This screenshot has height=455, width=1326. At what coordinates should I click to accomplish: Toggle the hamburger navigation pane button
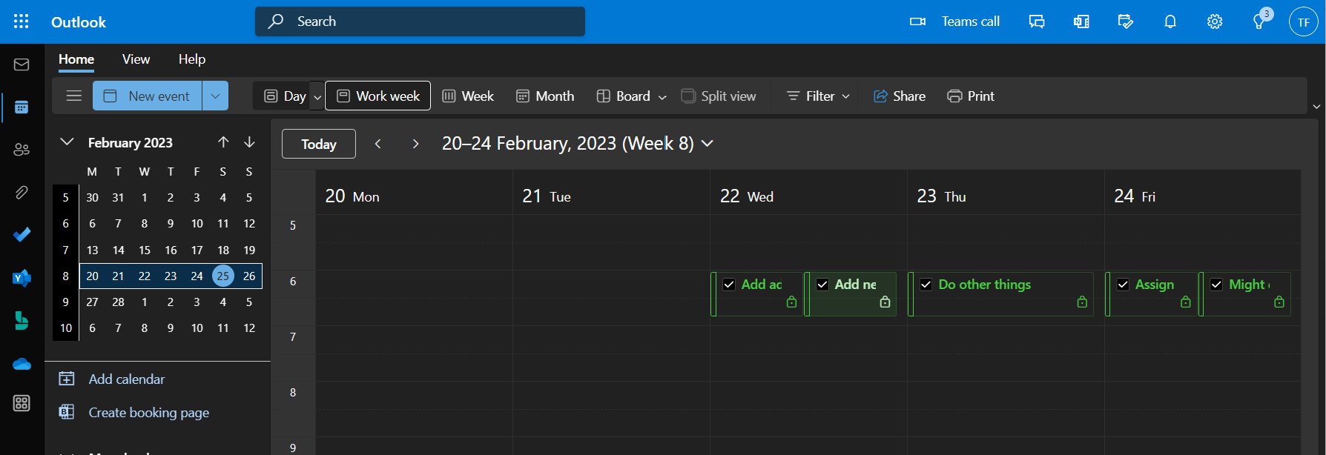(73, 96)
